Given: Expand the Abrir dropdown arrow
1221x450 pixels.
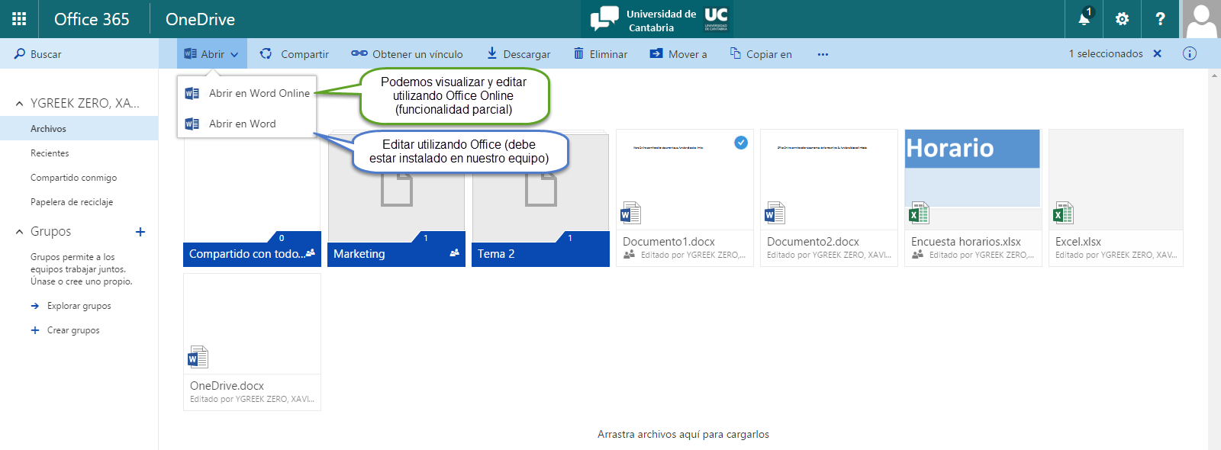Looking at the screenshot, I should pyautogui.click(x=234, y=54).
